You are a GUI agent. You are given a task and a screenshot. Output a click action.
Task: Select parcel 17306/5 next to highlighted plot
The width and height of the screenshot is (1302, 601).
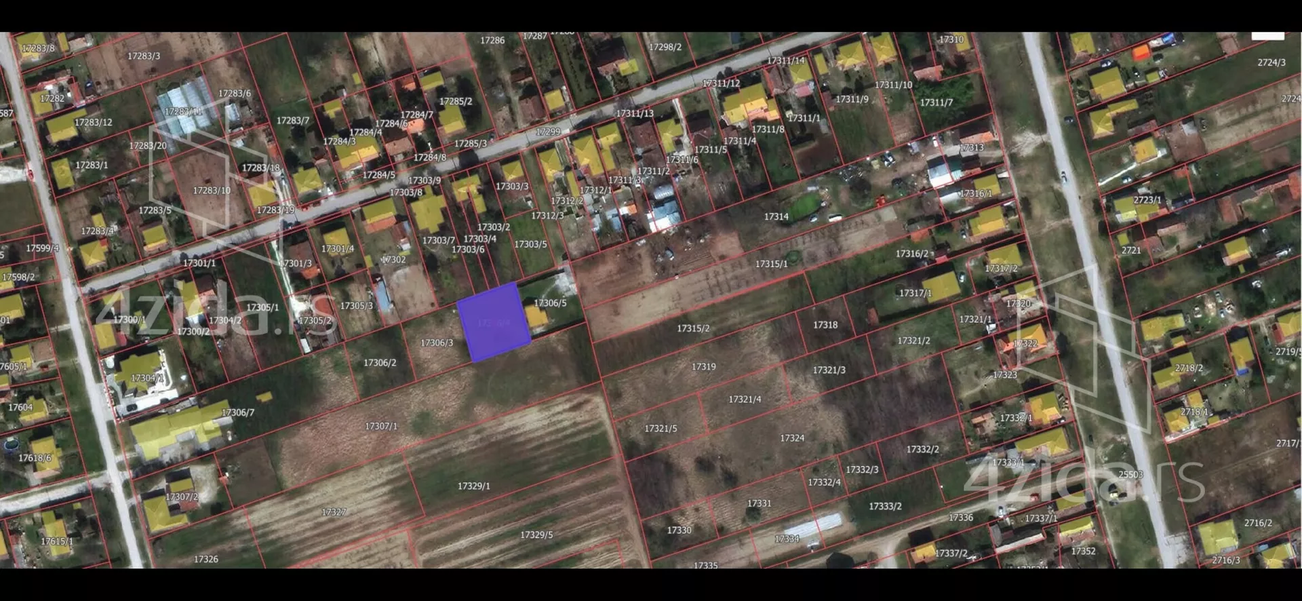(550, 303)
